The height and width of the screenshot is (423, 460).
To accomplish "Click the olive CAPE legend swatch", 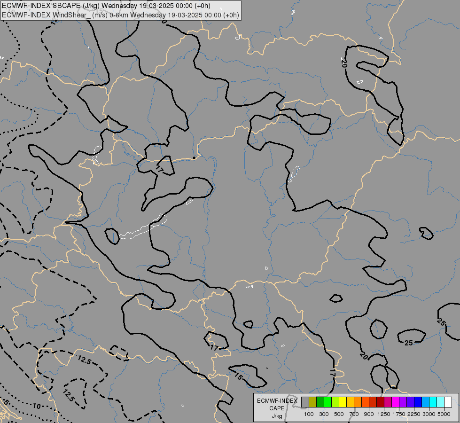I will click(313, 402).
